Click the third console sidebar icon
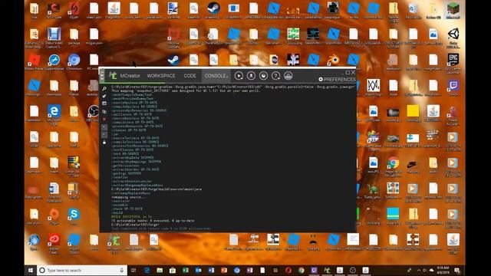The height and width of the screenshot is (276, 491). point(104,103)
